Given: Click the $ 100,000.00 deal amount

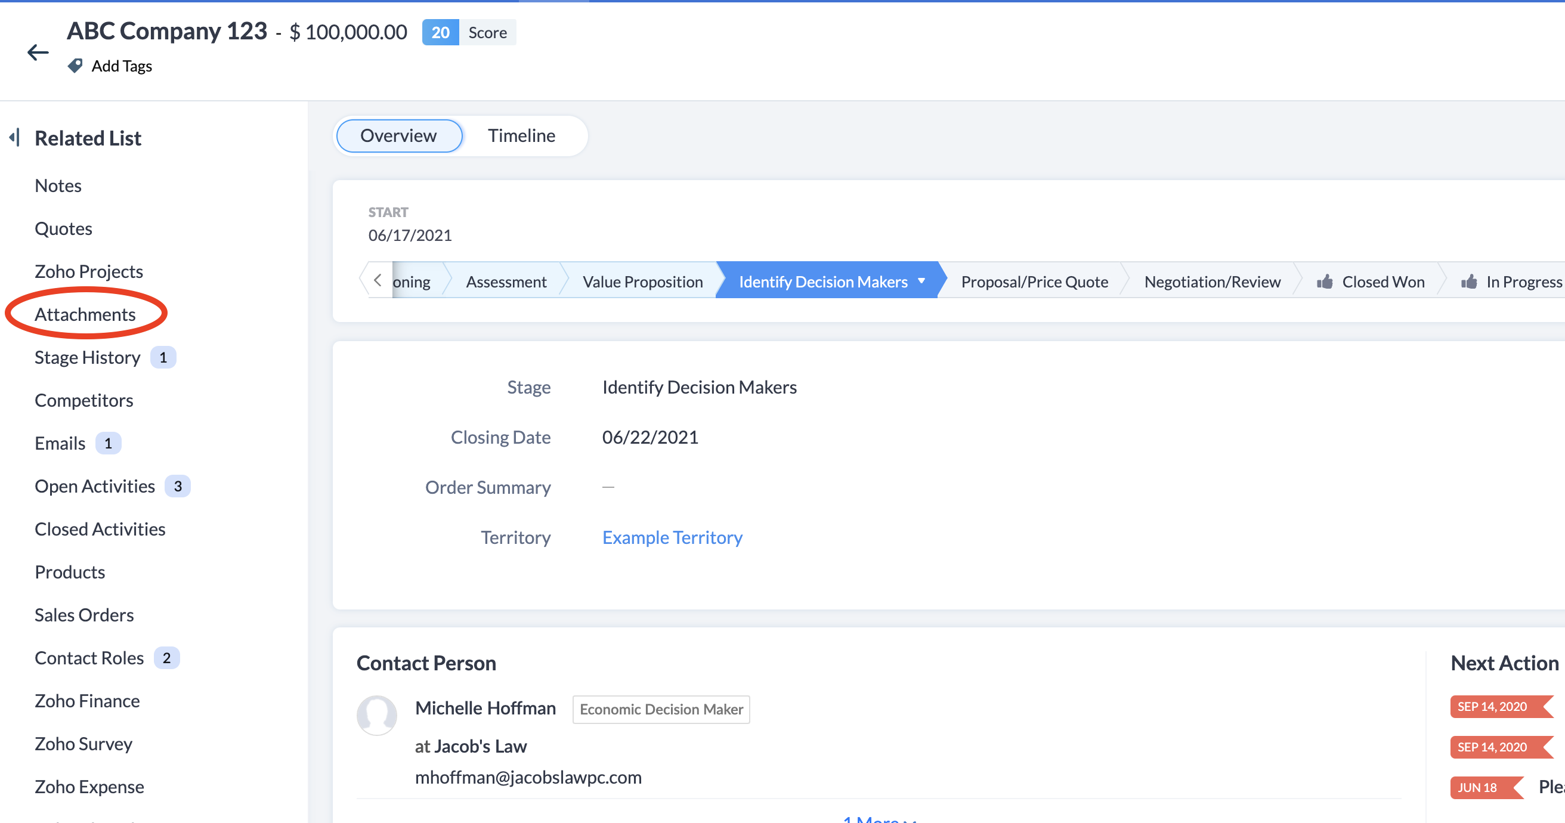Looking at the screenshot, I should [x=348, y=32].
